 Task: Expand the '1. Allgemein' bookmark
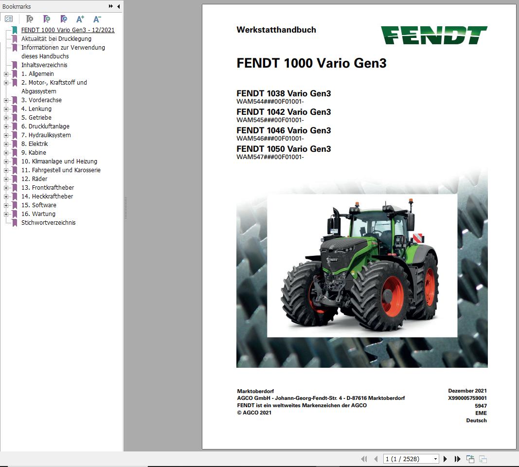coord(6,74)
